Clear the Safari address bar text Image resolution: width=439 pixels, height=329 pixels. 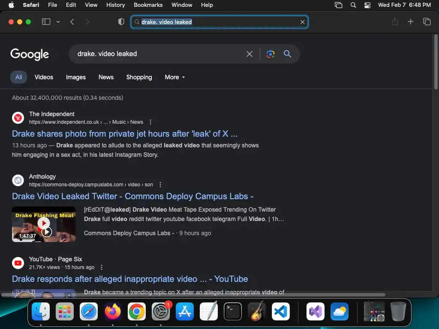[302, 22]
